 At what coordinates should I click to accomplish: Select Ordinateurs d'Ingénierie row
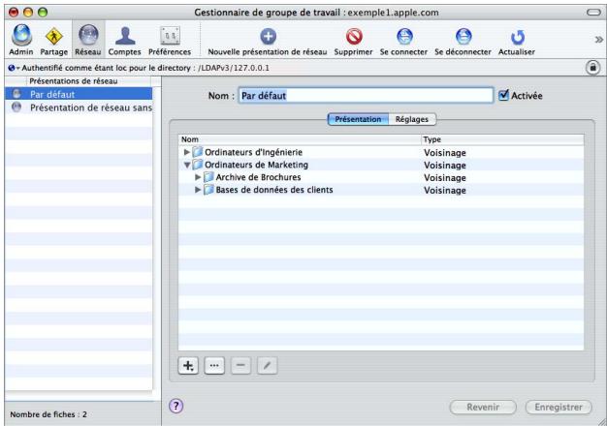381,152
